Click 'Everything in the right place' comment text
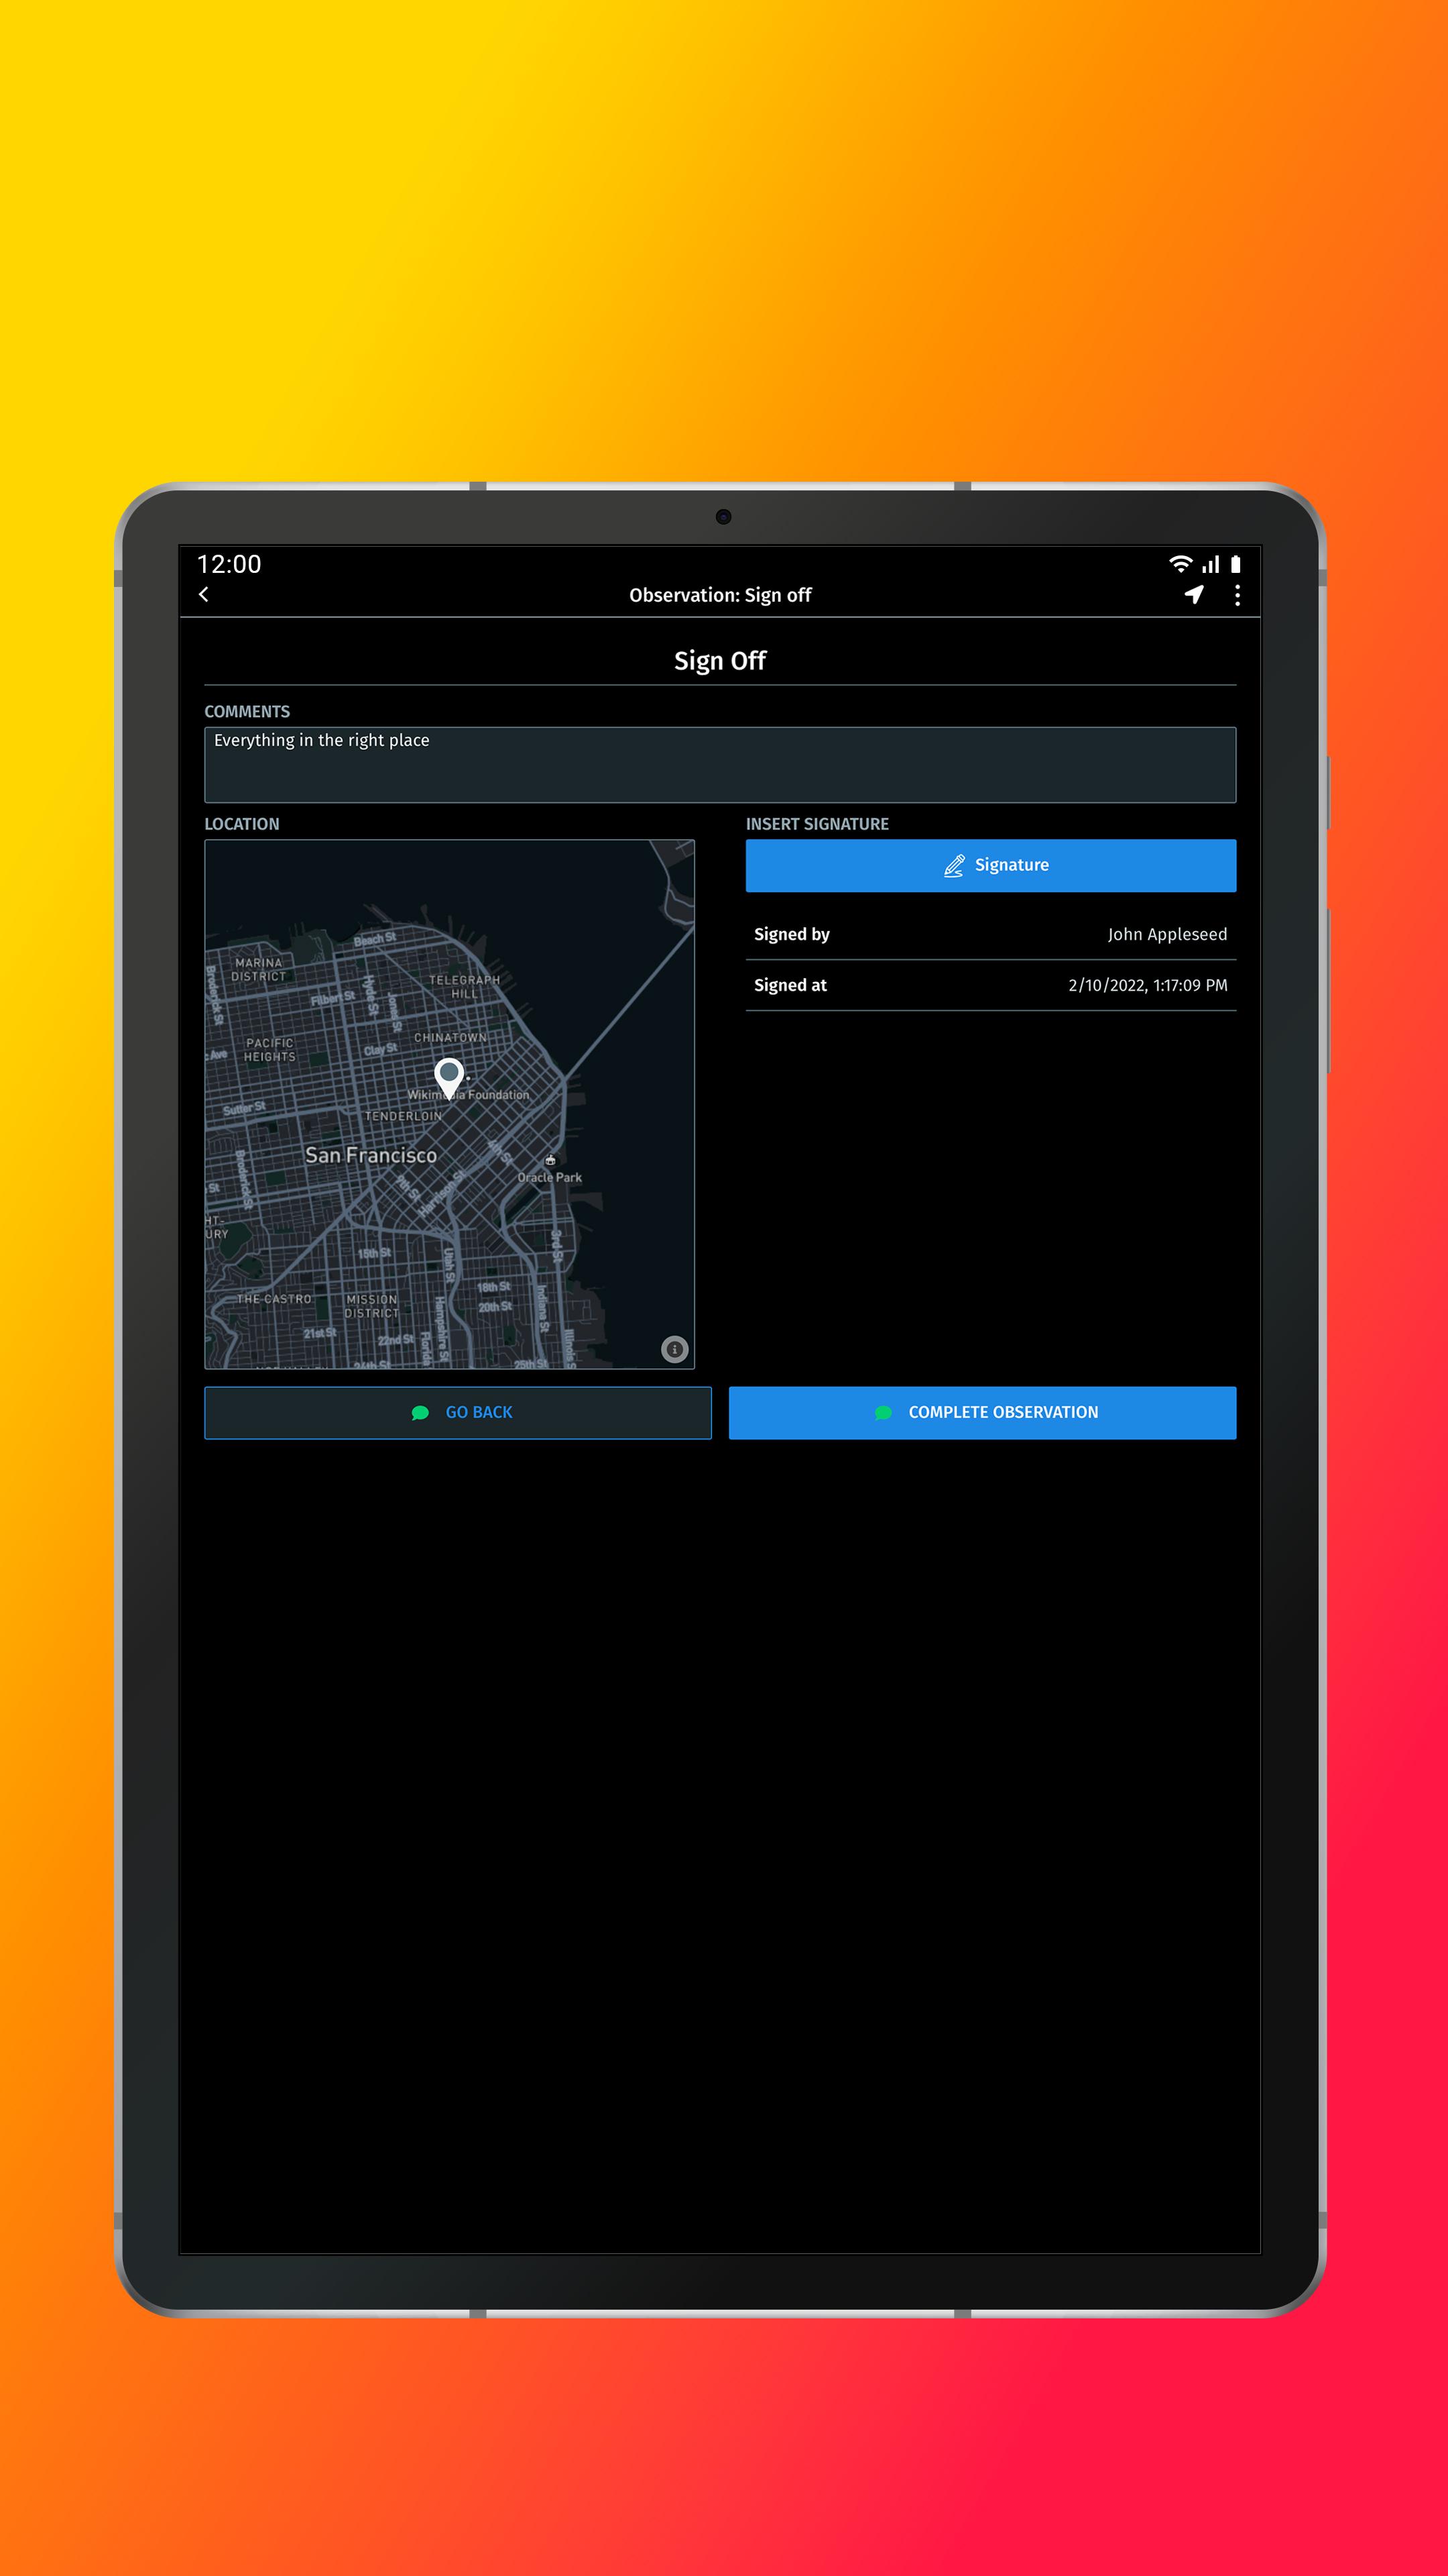 pos(322,741)
